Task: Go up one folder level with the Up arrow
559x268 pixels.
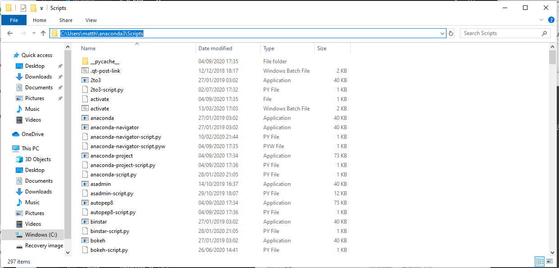Action: pyautogui.click(x=43, y=33)
